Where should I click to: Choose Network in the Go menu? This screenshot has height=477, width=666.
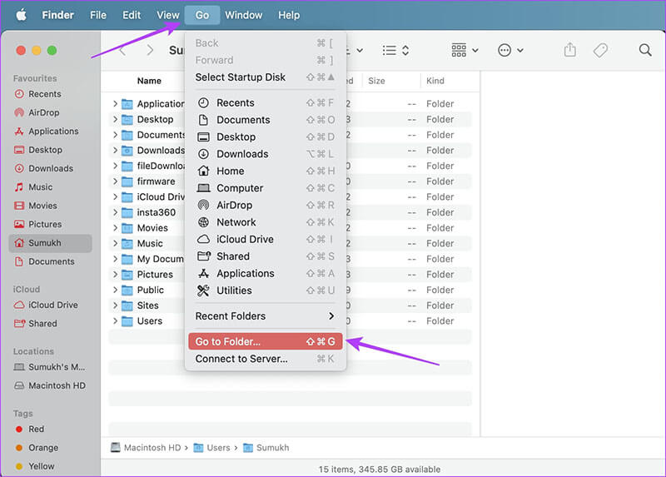pyautogui.click(x=266, y=222)
